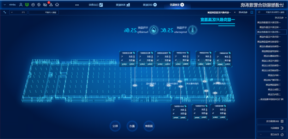Screen dimensions: 288x139
Task: Click the green monitor screen icon
Action: [27, 5]
